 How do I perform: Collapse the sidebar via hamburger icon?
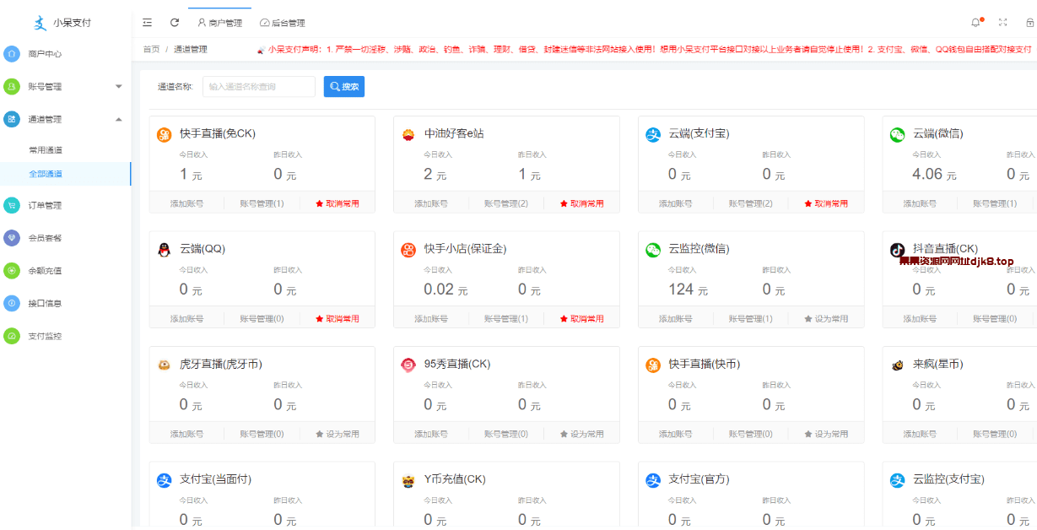(x=147, y=23)
